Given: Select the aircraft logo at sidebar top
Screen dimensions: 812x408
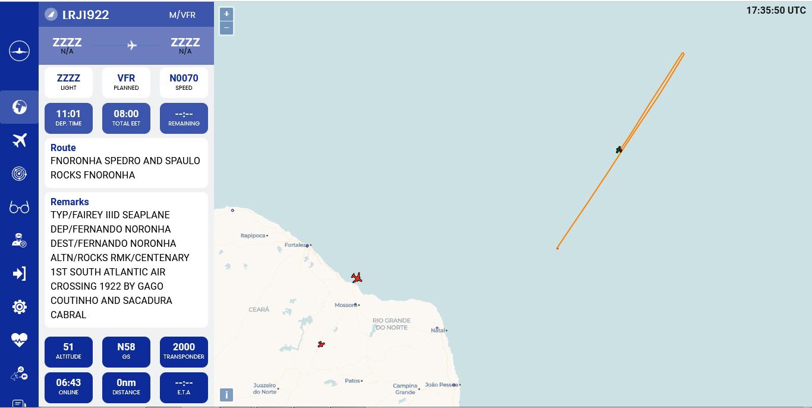Looking at the screenshot, I should (19, 51).
